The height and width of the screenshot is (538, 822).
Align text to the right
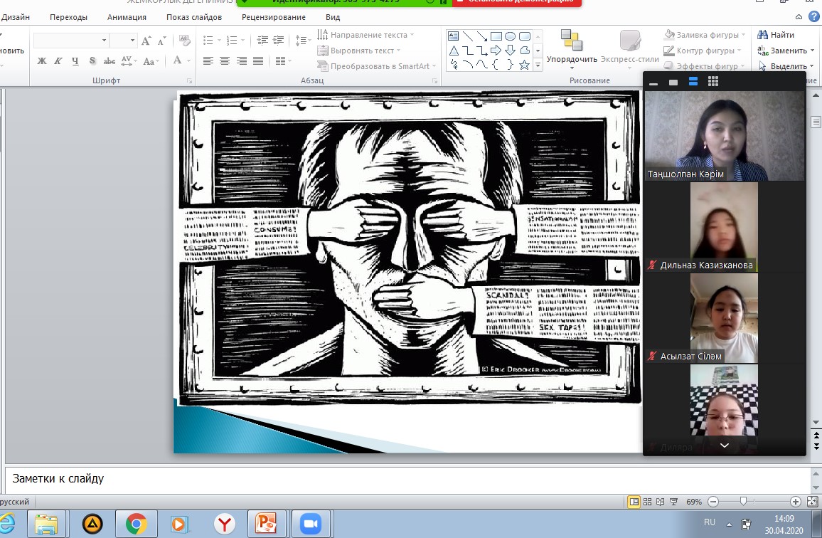click(242, 61)
